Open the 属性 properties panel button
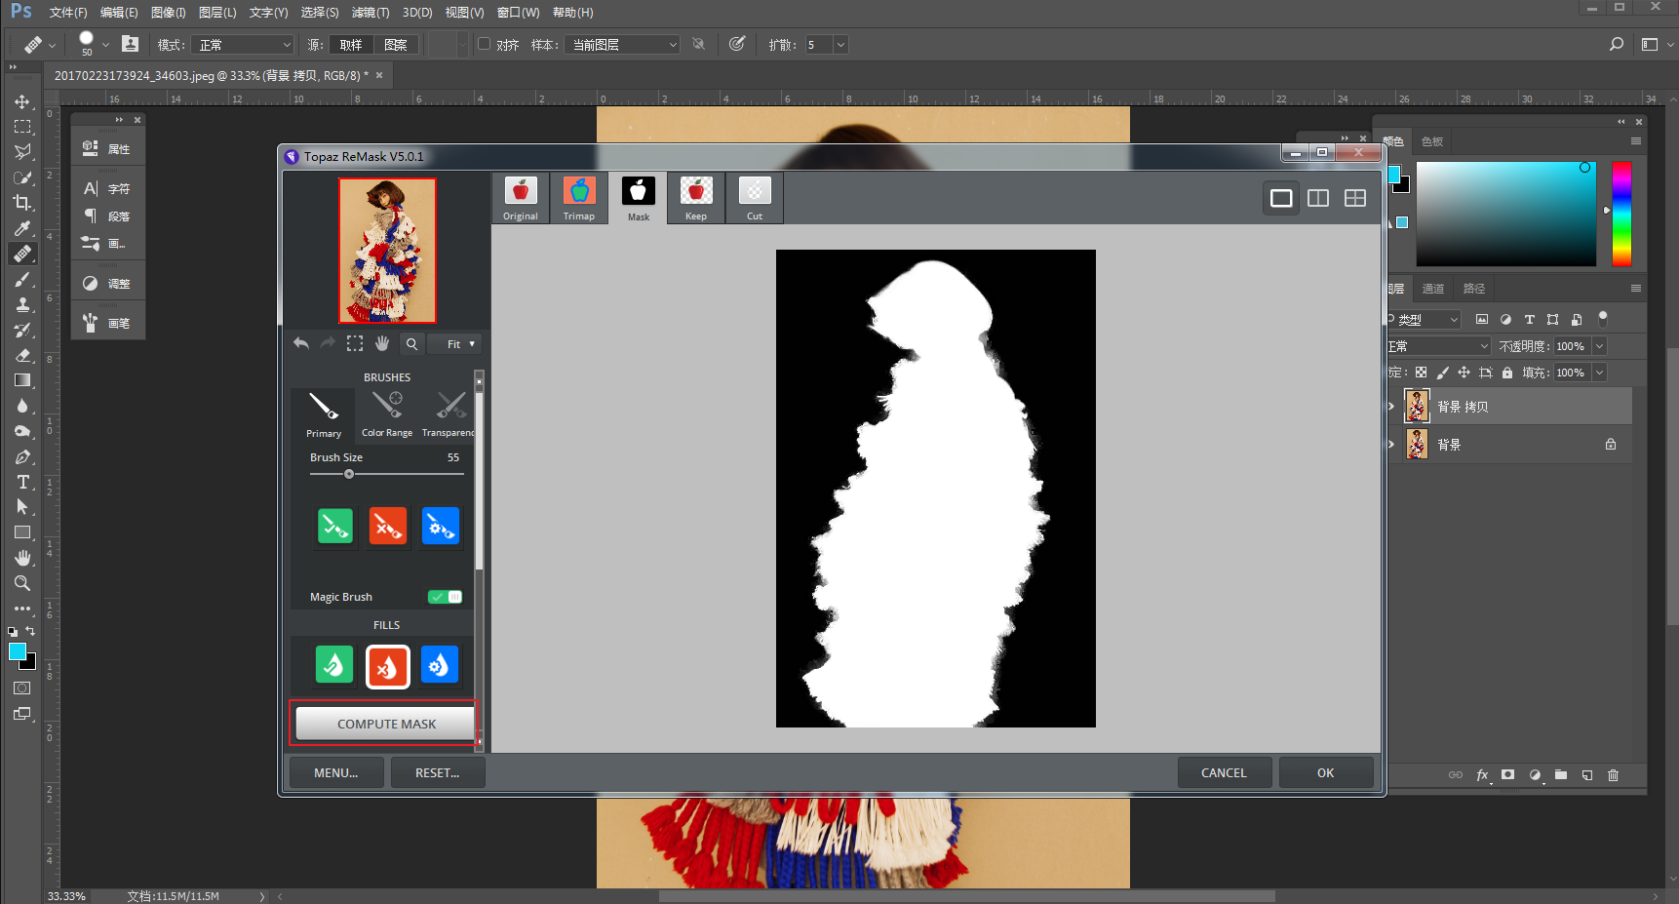The image size is (1679, 904). tap(108, 148)
